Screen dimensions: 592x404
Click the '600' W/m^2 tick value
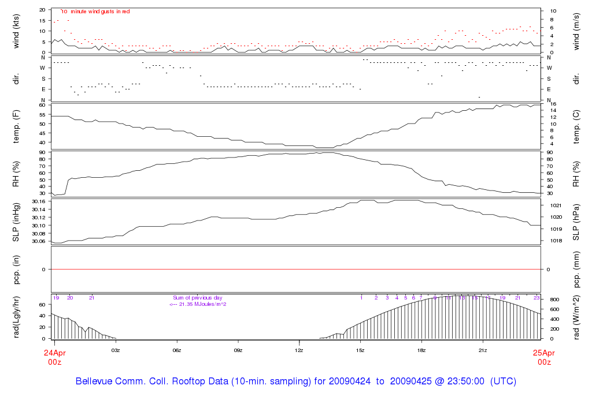pyautogui.click(x=554, y=309)
